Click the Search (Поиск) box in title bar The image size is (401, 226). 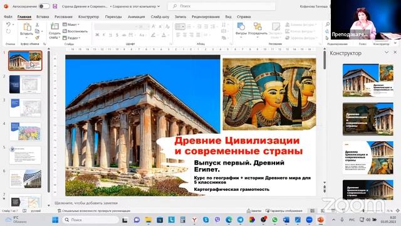click(x=221, y=6)
